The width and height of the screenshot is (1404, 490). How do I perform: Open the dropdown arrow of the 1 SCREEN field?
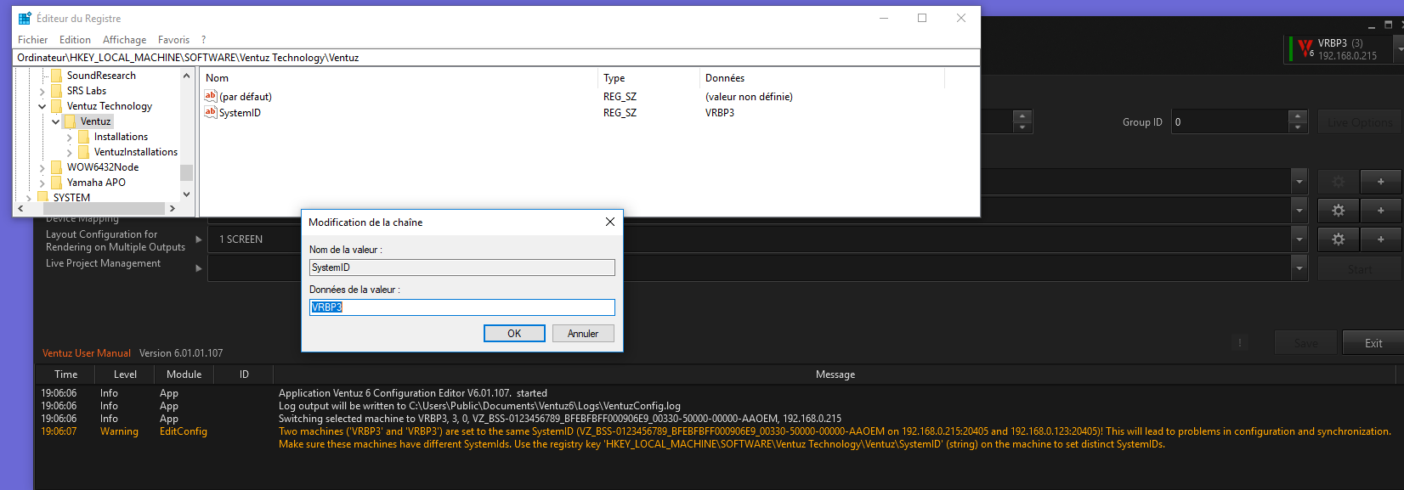click(1299, 239)
